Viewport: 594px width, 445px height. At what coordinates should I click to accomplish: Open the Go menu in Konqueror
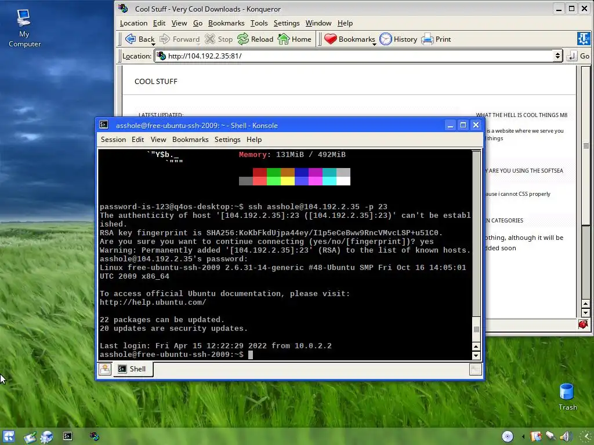pos(198,23)
